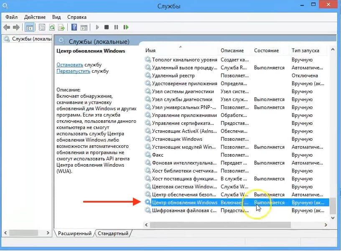Open Help using the blue question mark icon
341x251 pixels.
pyautogui.click(x=74, y=27)
